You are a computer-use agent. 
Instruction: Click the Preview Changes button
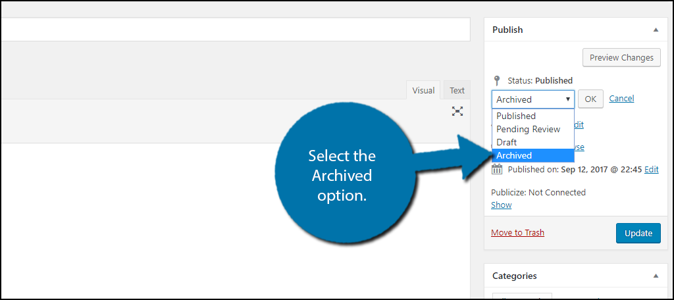[621, 58]
